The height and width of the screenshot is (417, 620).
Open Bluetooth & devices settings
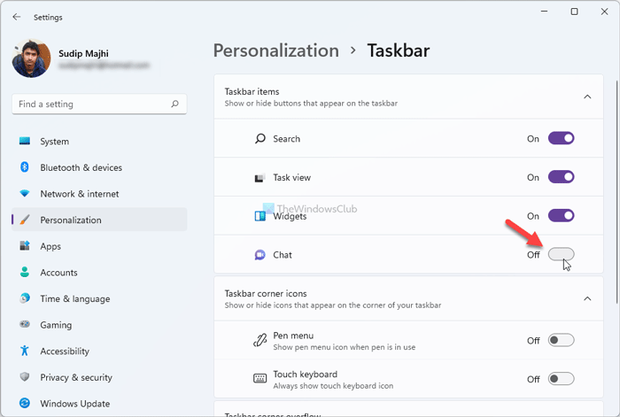[x=81, y=167]
